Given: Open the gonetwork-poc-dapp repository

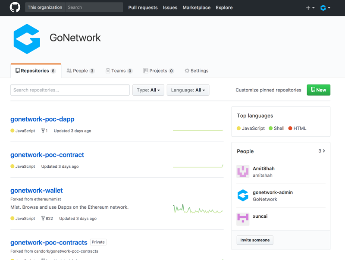Looking at the screenshot, I should pyautogui.click(x=42, y=119).
